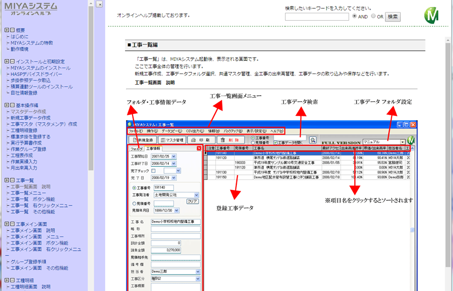
Task: Click the plus icon beside 基本操作編
Action: tap(7, 105)
